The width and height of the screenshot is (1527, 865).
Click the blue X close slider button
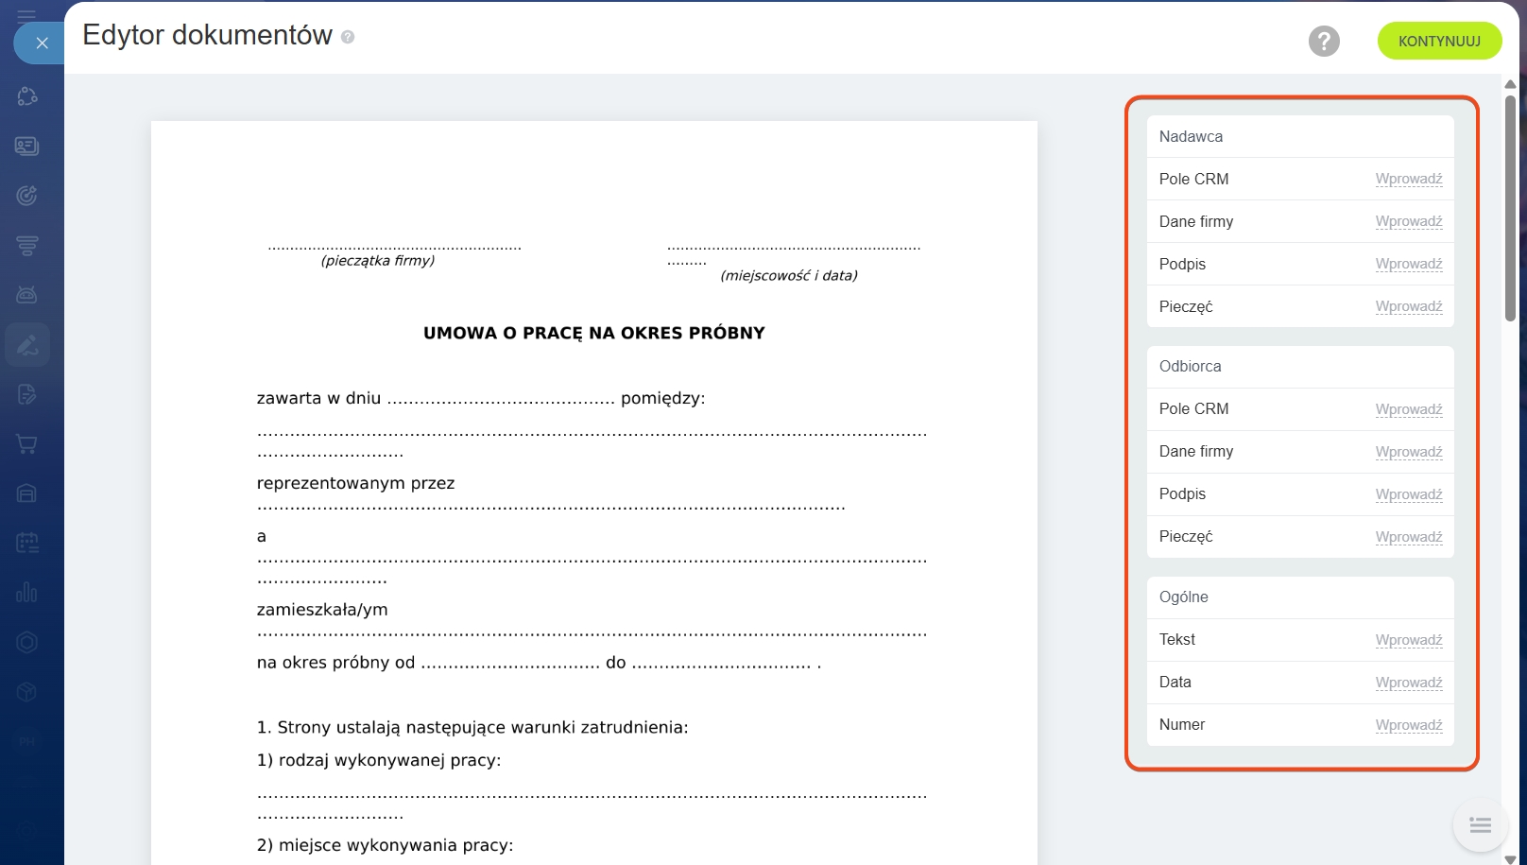[42, 43]
